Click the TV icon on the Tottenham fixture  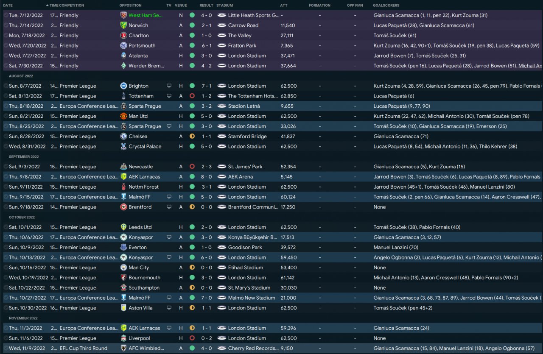[169, 96]
